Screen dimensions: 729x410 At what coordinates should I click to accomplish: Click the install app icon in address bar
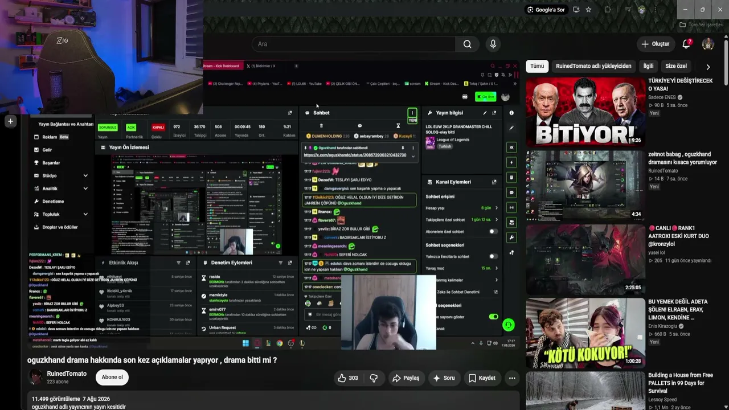pyautogui.click(x=576, y=10)
